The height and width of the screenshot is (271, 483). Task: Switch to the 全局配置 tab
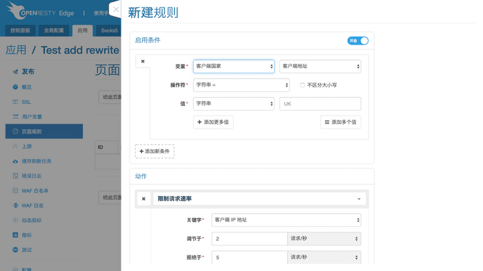54,30
